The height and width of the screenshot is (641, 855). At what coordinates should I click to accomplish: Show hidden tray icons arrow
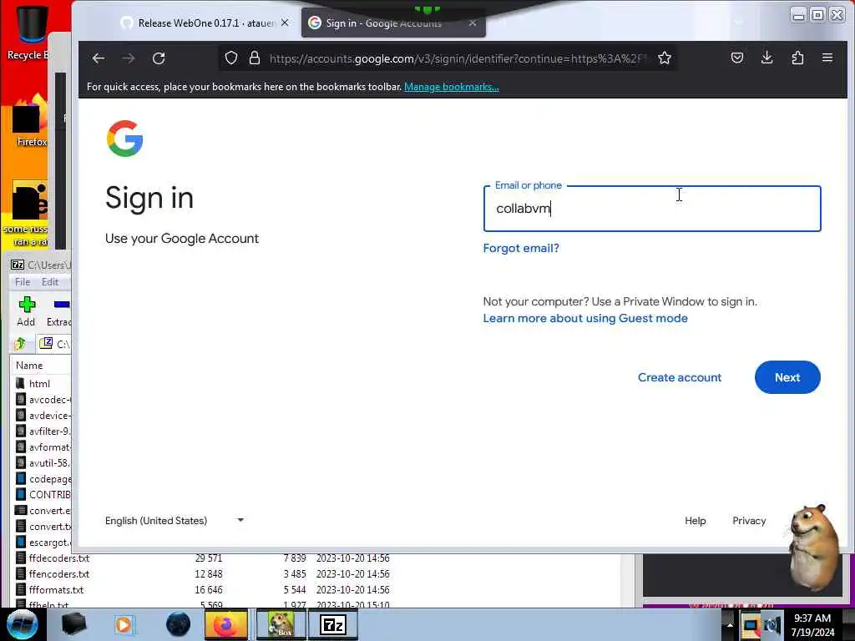click(730, 624)
